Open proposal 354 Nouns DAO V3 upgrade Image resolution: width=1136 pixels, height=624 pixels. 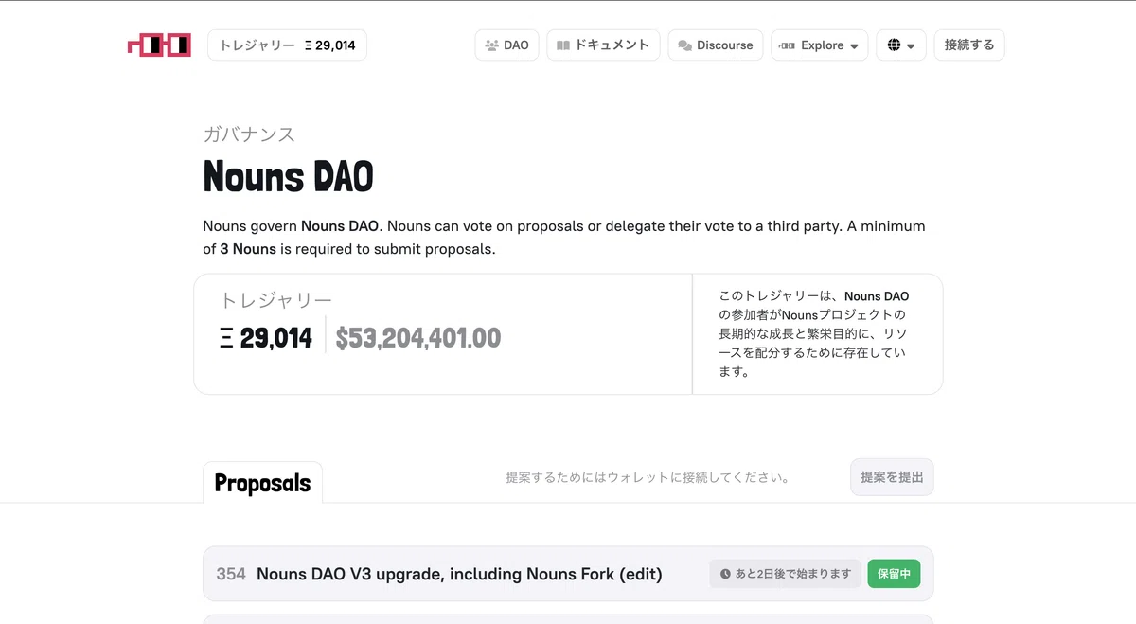pyautogui.click(x=568, y=574)
